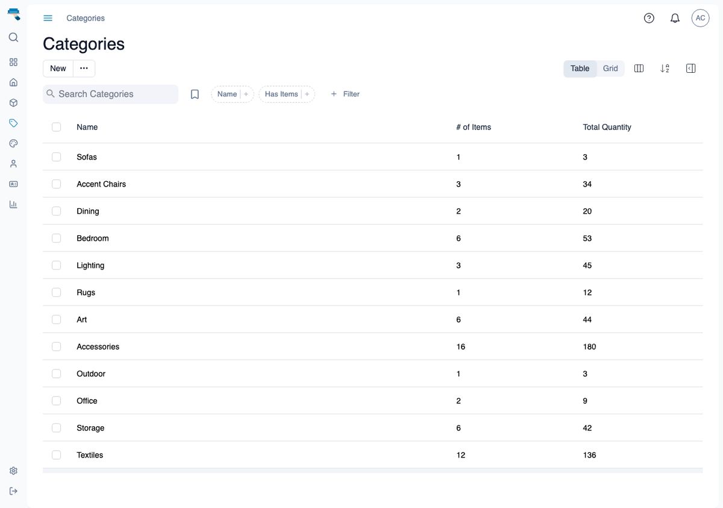The height and width of the screenshot is (508, 723).
Task: Open the dashboard grid icon in sidebar
Action: click(x=13, y=62)
